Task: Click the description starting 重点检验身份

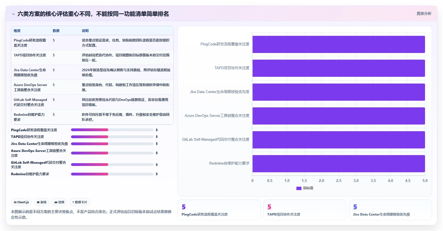Action: pyautogui.click(x=126, y=87)
